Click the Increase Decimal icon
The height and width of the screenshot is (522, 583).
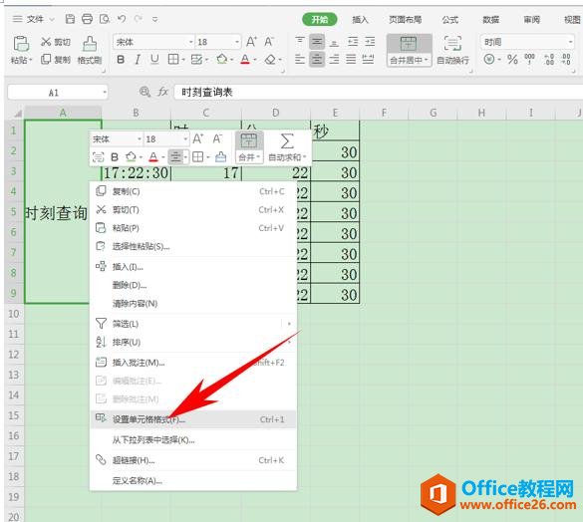coord(549,59)
